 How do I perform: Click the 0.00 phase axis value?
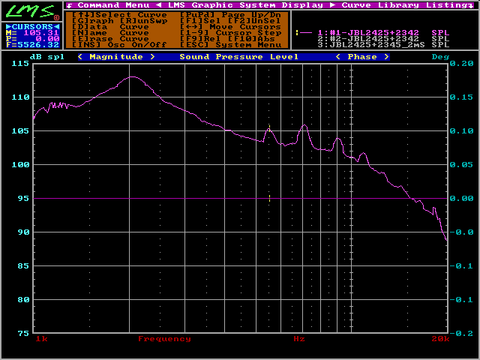(x=462, y=198)
